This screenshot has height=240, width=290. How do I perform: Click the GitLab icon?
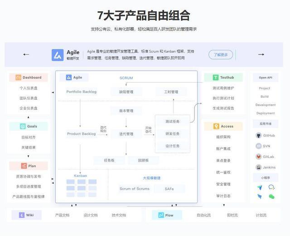(259, 157)
